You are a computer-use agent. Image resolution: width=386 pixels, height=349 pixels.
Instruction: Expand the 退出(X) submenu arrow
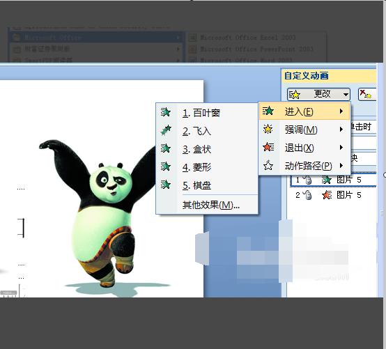pyautogui.click(x=341, y=148)
